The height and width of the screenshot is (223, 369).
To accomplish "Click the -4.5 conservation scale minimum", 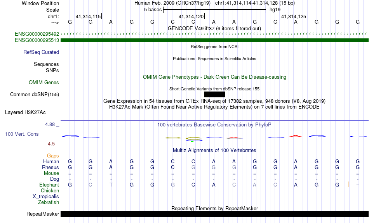I will click(x=50, y=144).
